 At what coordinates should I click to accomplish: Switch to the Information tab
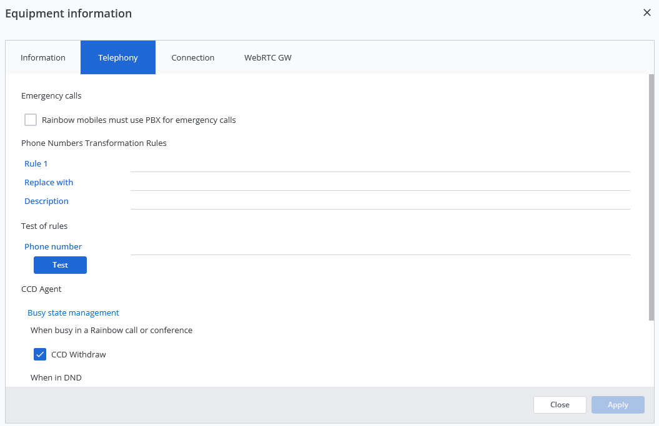(43, 57)
